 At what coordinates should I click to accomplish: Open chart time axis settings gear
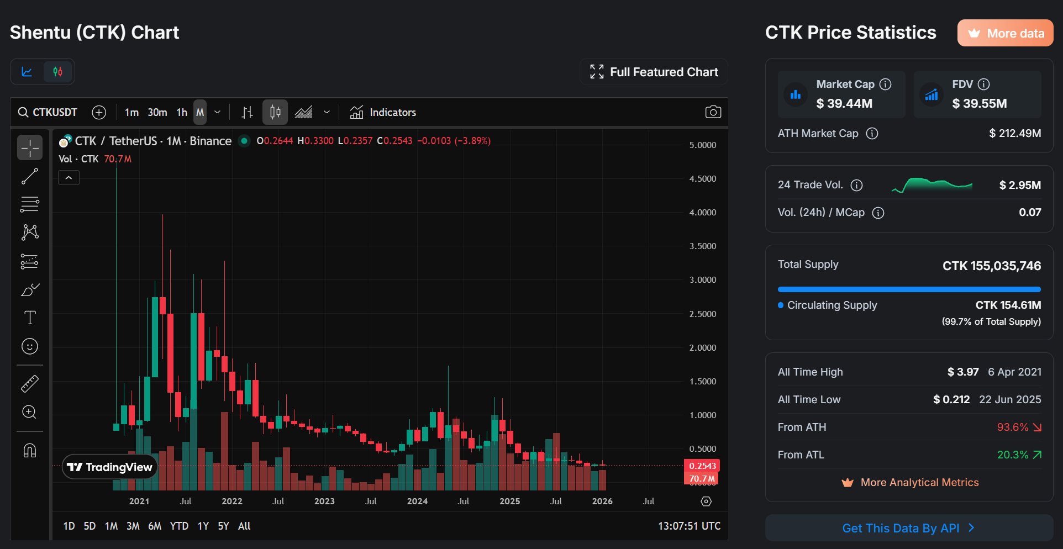point(706,501)
